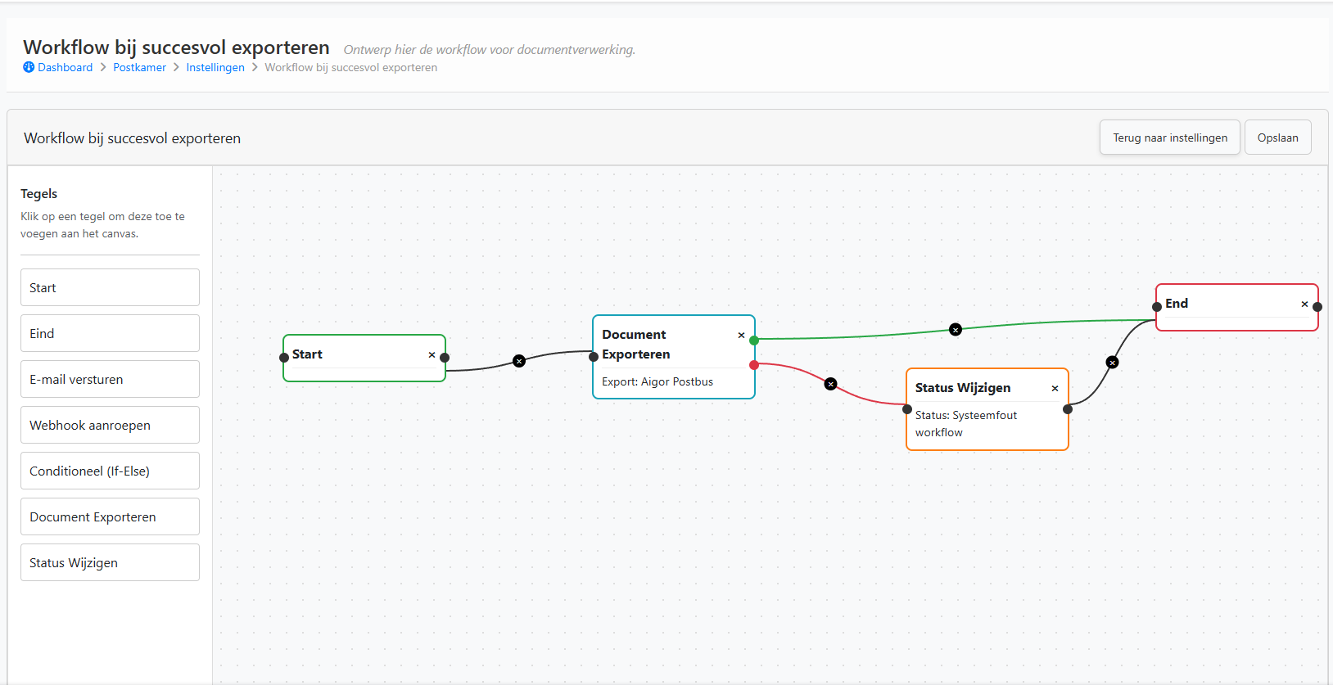Delete connection between Start and Document Exporteren

(519, 361)
